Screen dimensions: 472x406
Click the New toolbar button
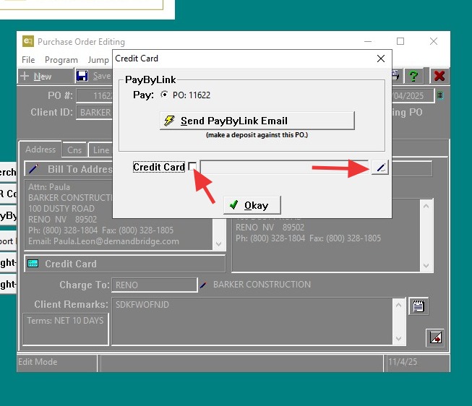(46, 76)
